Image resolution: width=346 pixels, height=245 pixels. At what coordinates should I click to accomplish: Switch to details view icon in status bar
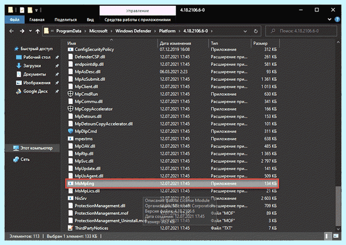[x=328, y=236]
